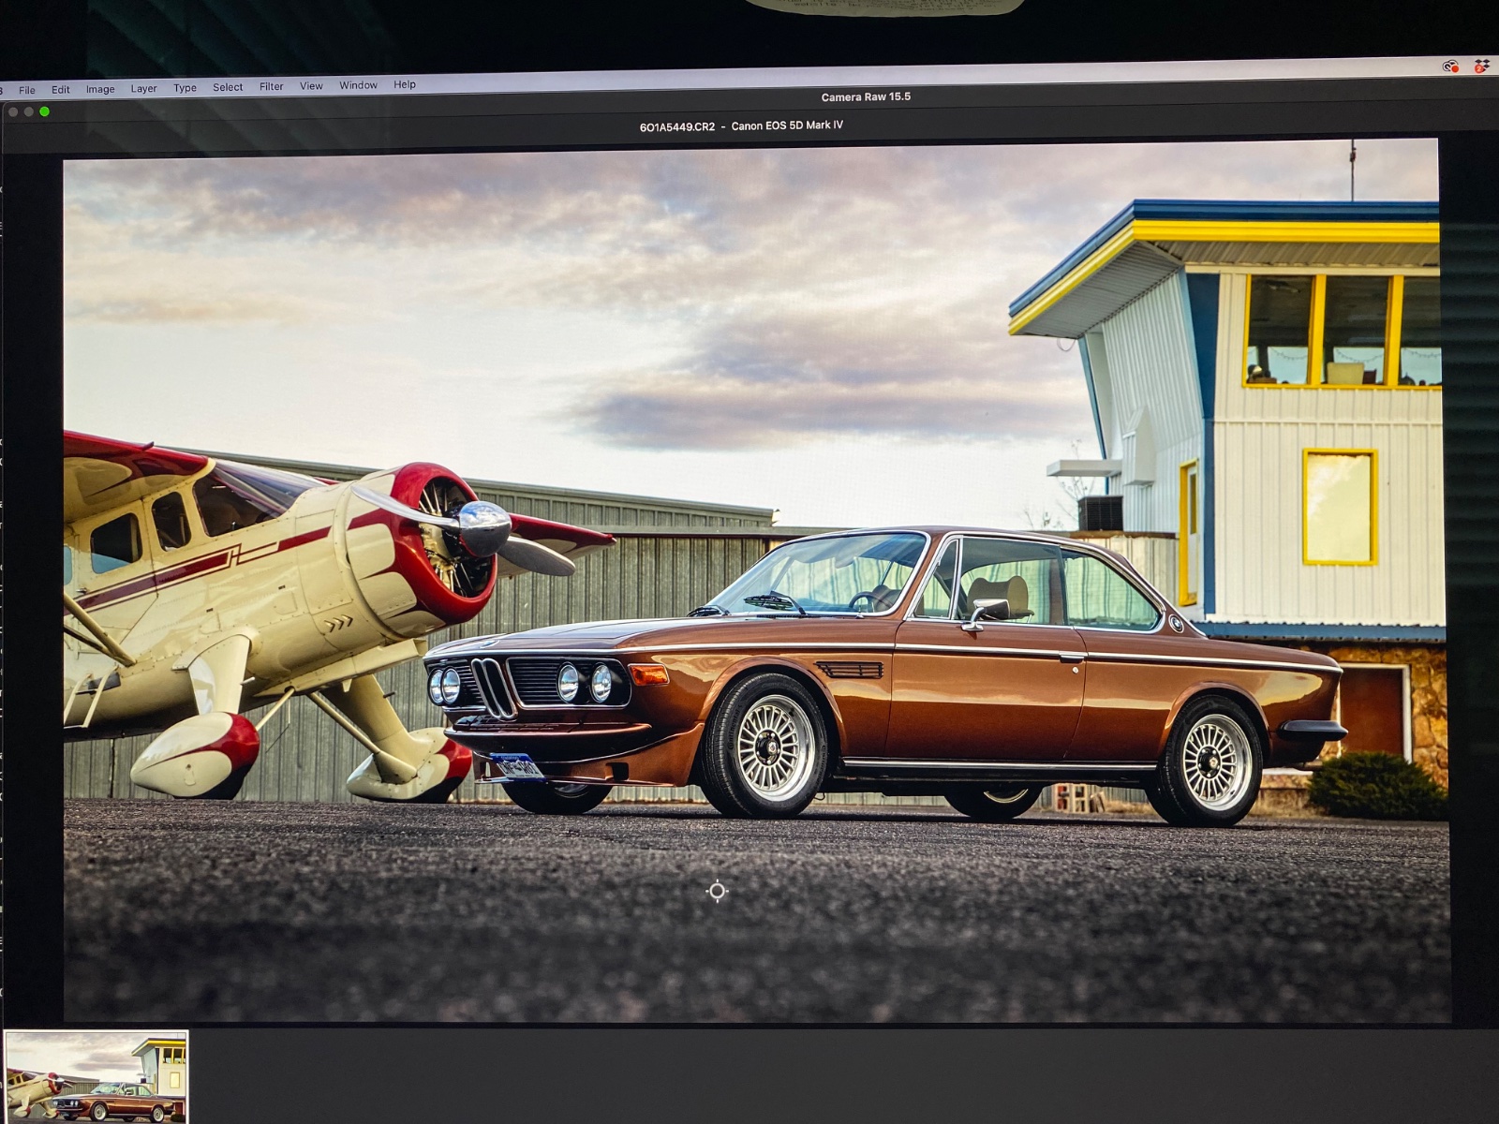This screenshot has width=1499, height=1124.
Task: Open the Help menu
Action: coord(405,84)
